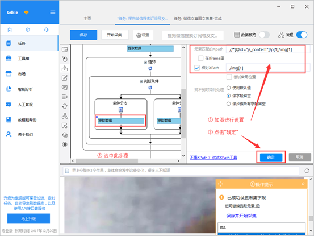Click the gear icon in the sidebar top row

point(28,30)
